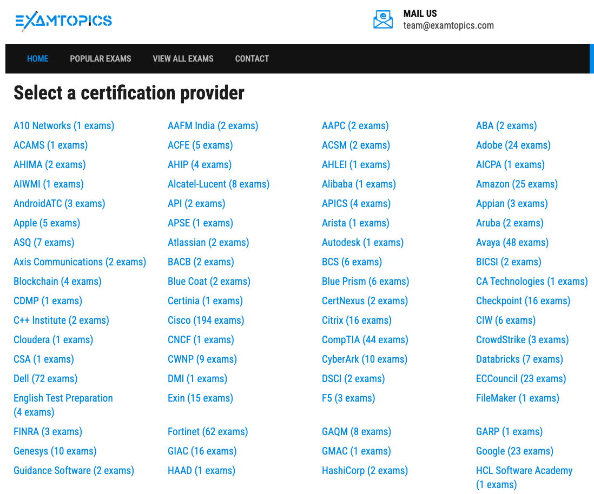
Task: Select Avaya (48 exams) provider
Action: tap(512, 243)
